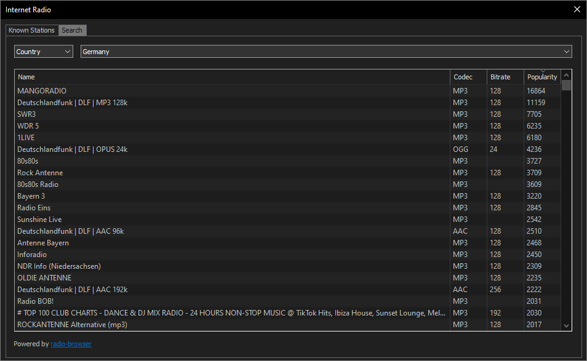This screenshot has width=587, height=361.
Task: Click scrollbar up arrow in station list
Action: (x=566, y=75)
